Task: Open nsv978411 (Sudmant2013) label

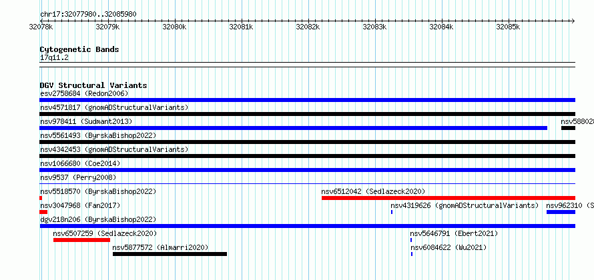Action: (x=86, y=121)
